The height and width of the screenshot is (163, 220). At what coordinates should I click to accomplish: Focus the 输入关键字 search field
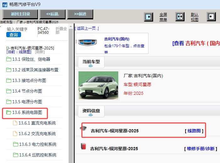[17, 29]
